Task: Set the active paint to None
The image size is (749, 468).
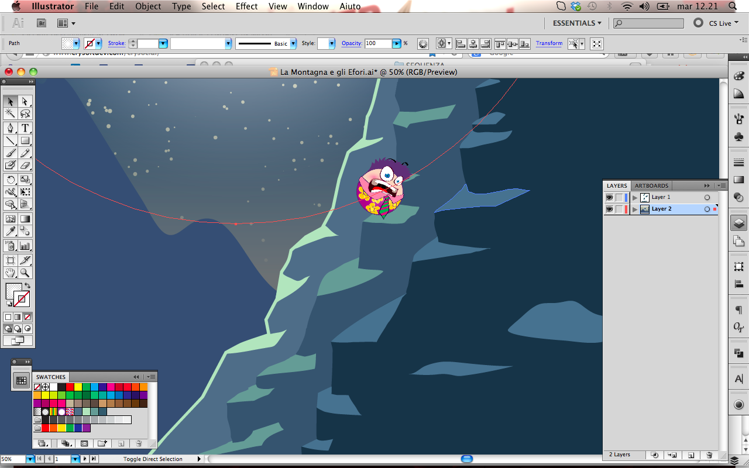Action: click(27, 316)
